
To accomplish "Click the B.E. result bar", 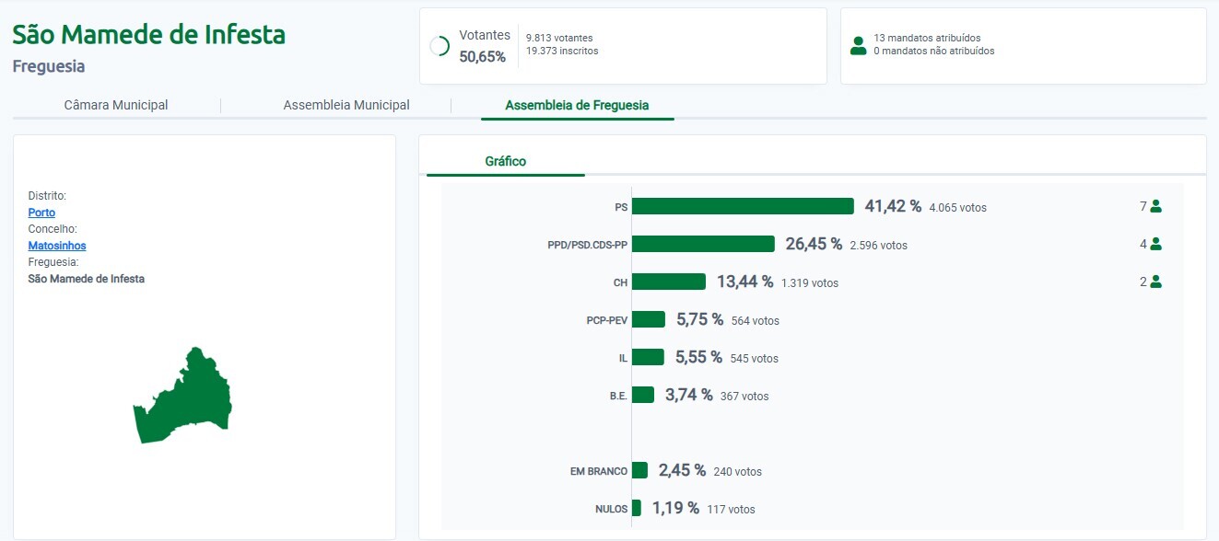I will pos(643,395).
